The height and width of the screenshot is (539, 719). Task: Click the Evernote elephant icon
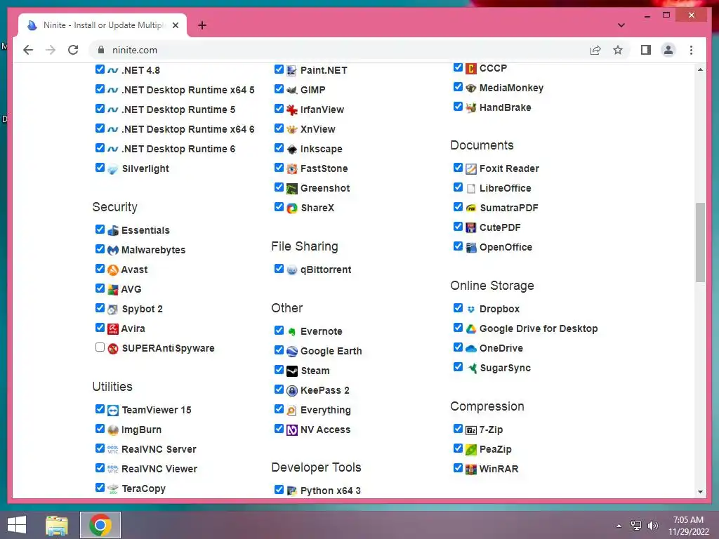pos(291,331)
